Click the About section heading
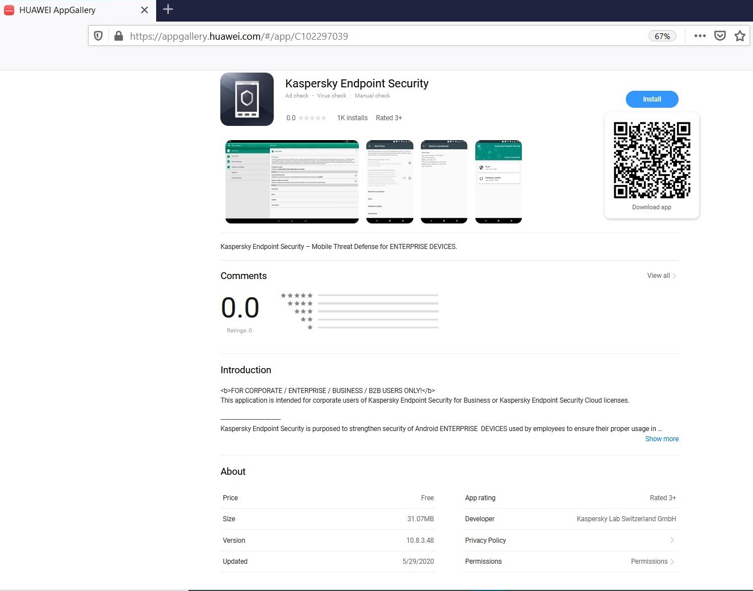 point(233,471)
